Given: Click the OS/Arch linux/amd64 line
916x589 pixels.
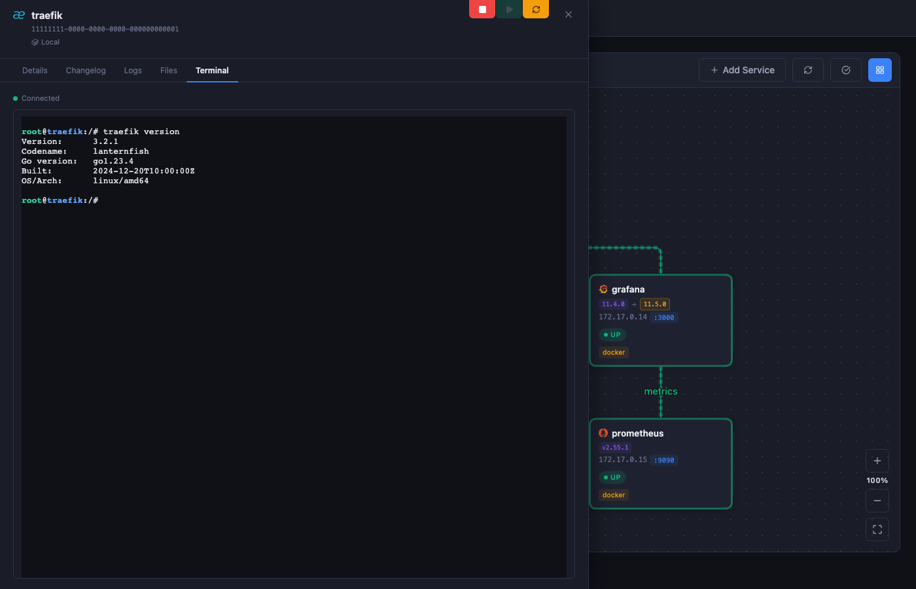Looking at the screenshot, I should (x=85, y=181).
